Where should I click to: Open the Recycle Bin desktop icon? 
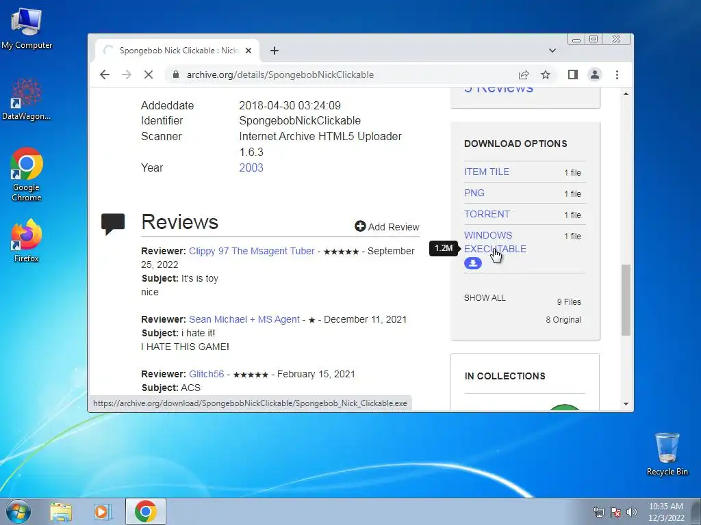[x=667, y=454]
